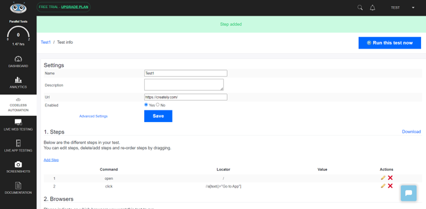Image resolution: width=426 pixels, height=209 pixels.
Task: Click the 1.47 hrs text
Action: coord(18,44)
